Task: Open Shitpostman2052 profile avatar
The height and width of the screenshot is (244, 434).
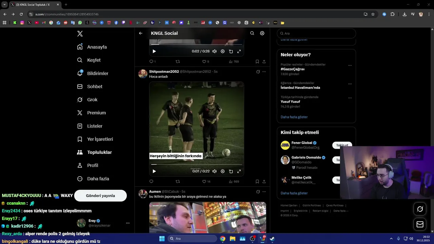Action: click(143, 74)
